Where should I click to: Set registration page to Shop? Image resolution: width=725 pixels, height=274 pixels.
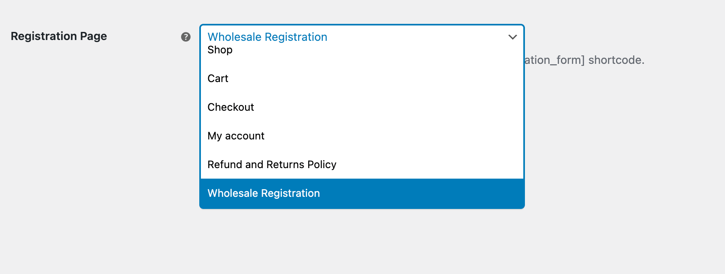(x=220, y=50)
